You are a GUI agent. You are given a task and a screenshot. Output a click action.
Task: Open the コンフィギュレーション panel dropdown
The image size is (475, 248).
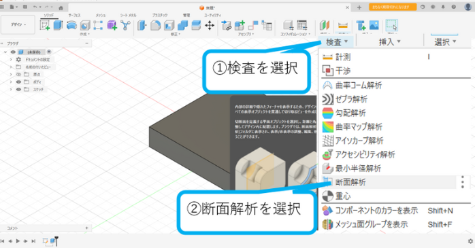295,34
